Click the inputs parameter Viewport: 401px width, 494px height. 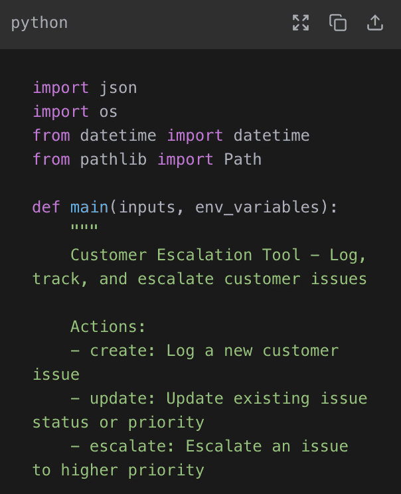click(147, 207)
